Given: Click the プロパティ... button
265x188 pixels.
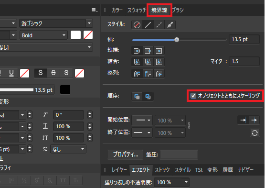Looking at the screenshot, I should 126,155.
